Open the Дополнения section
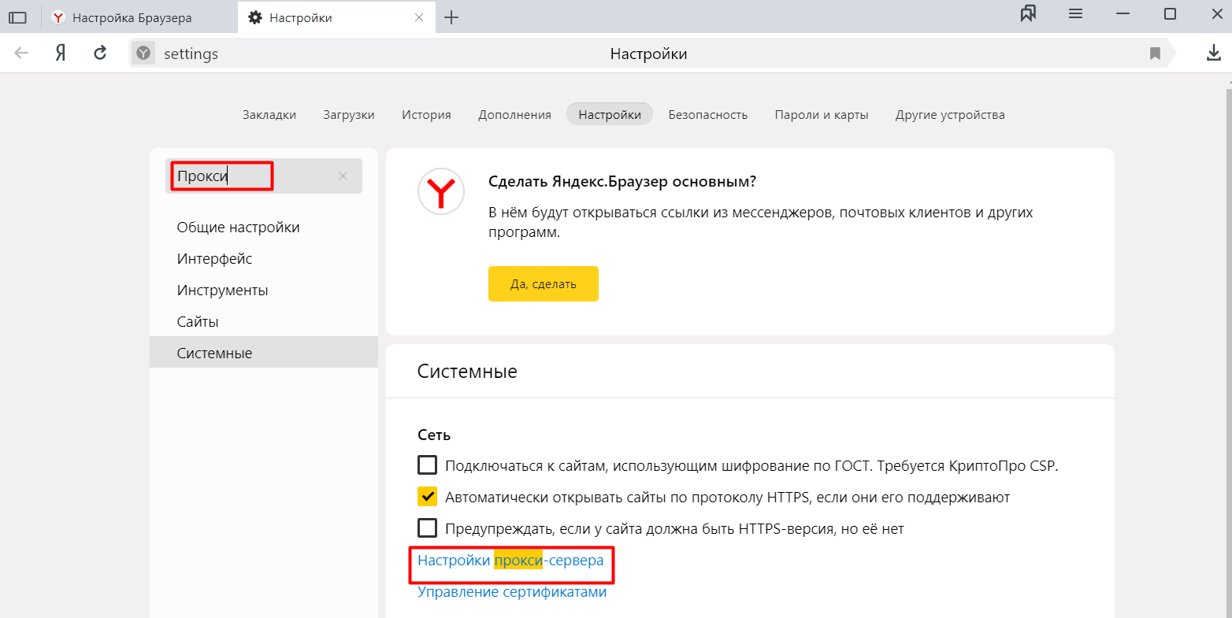1232x618 pixels. point(514,114)
